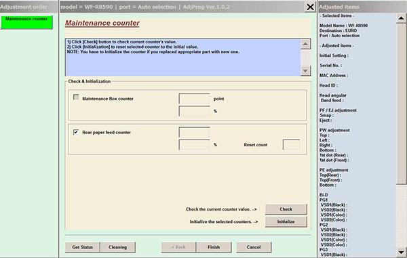This screenshot has width=407, height=258.
Task: Click the Serial No. entry
Action: (331, 66)
